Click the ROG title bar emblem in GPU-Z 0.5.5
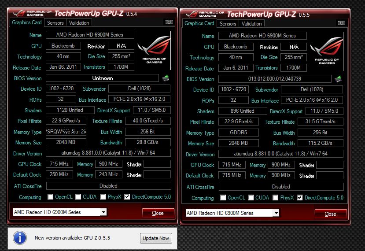Image resolution: width=365 pixels, height=251 pixels. tap(192, 14)
